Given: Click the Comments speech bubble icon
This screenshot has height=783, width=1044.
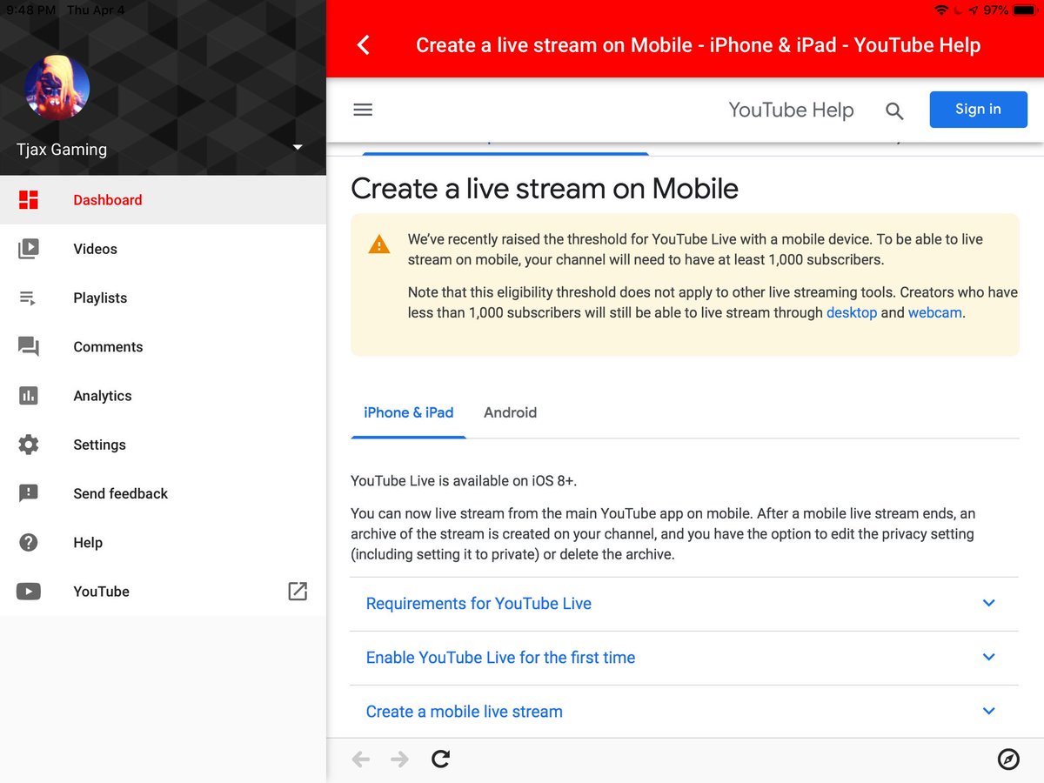Looking at the screenshot, I should [x=29, y=347].
